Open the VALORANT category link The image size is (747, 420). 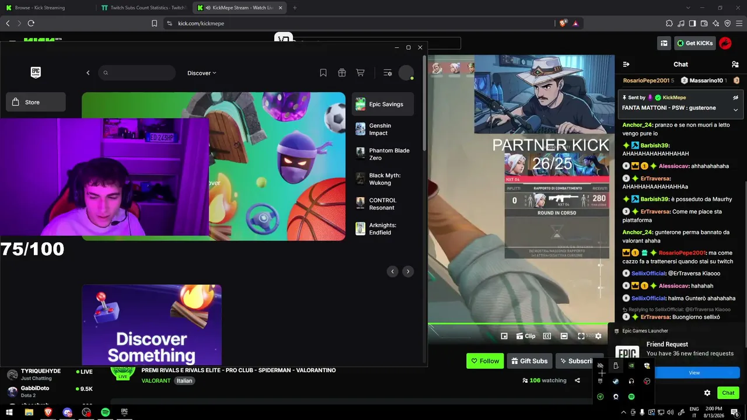point(156,380)
